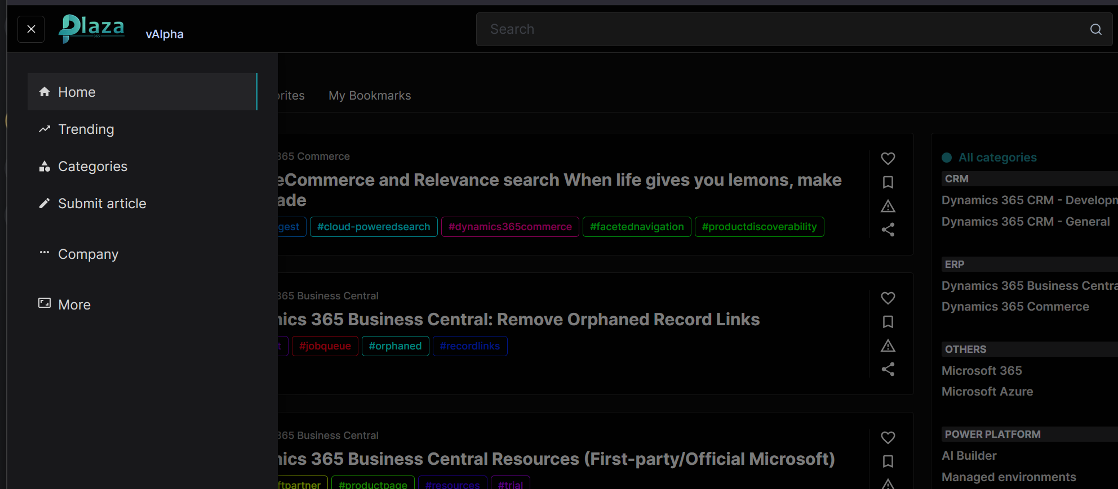Filter by Dynamics 365 CRM - Development
1118x489 pixels.
[1030, 200]
